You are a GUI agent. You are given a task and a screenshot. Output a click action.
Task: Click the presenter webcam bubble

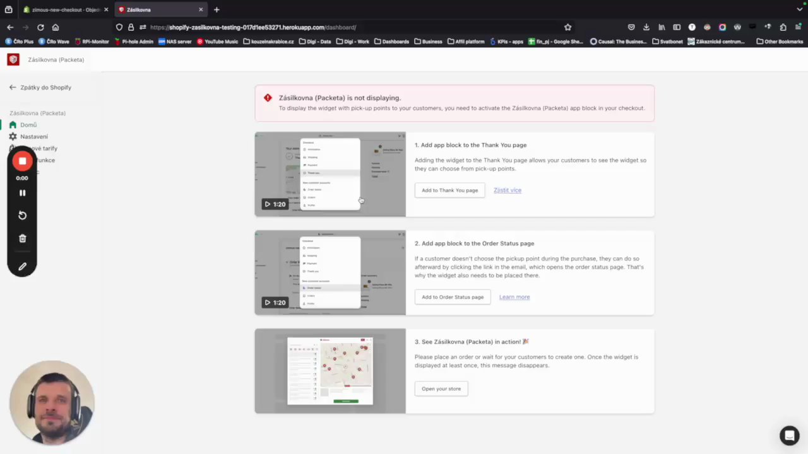pos(52,402)
